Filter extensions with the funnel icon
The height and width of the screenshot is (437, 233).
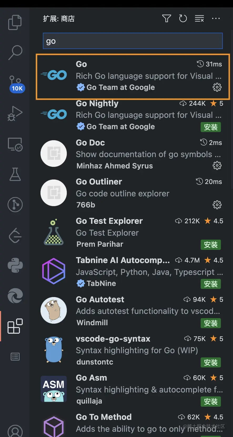(166, 18)
